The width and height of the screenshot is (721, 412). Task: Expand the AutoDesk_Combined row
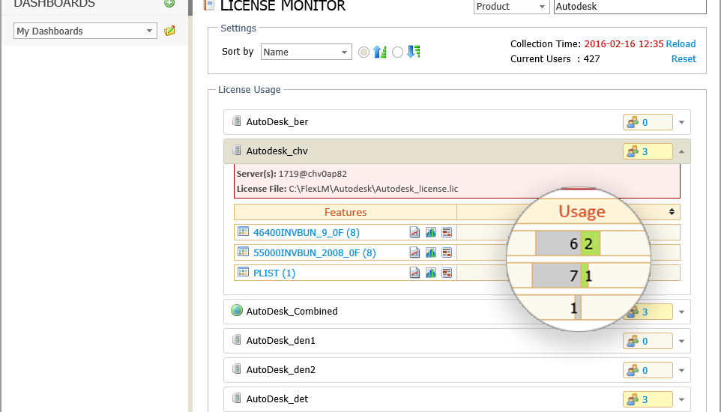(x=681, y=312)
